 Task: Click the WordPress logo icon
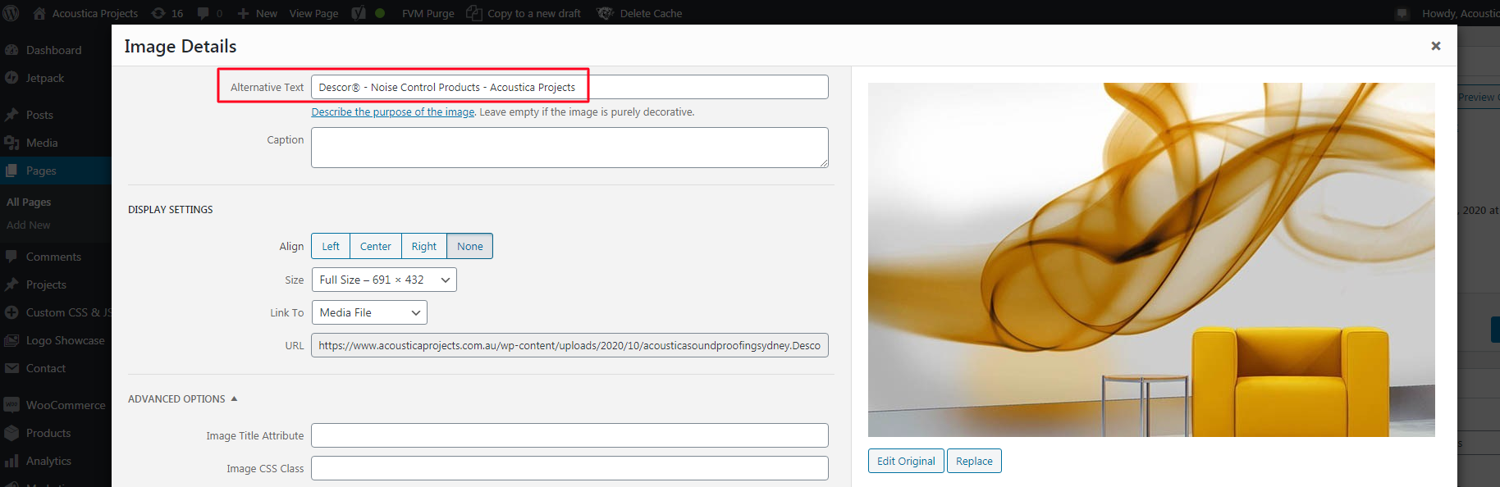pos(11,13)
